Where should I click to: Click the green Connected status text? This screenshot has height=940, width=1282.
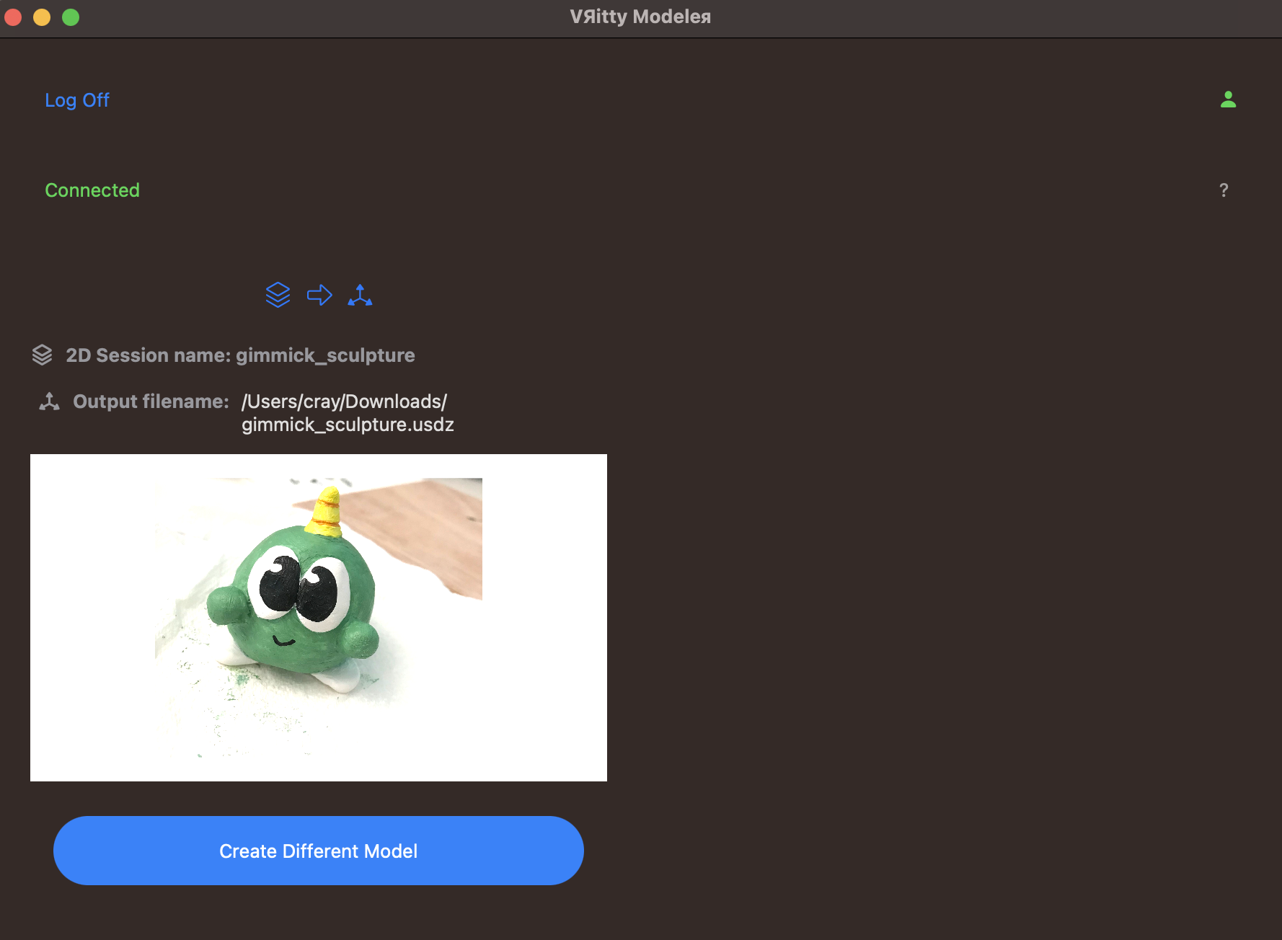click(x=92, y=190)
